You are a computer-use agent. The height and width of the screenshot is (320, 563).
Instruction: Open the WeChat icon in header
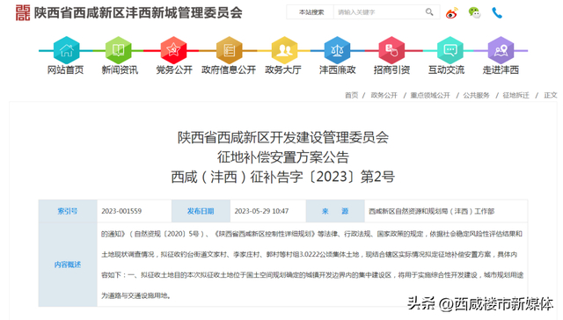coord(474,13)
